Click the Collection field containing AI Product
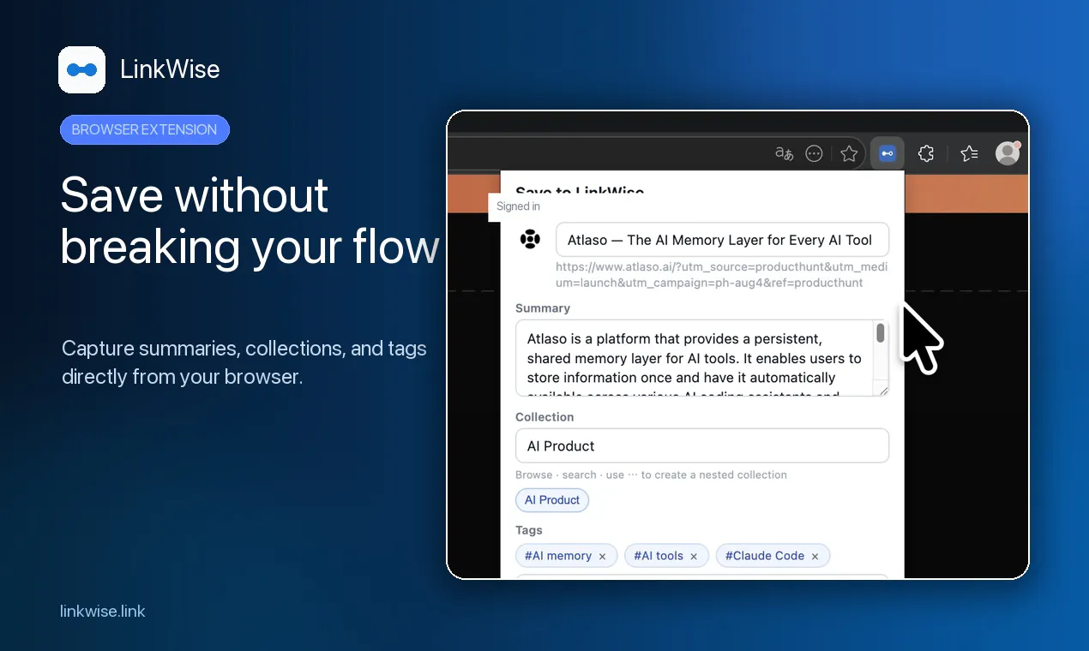 click(702, 446)
